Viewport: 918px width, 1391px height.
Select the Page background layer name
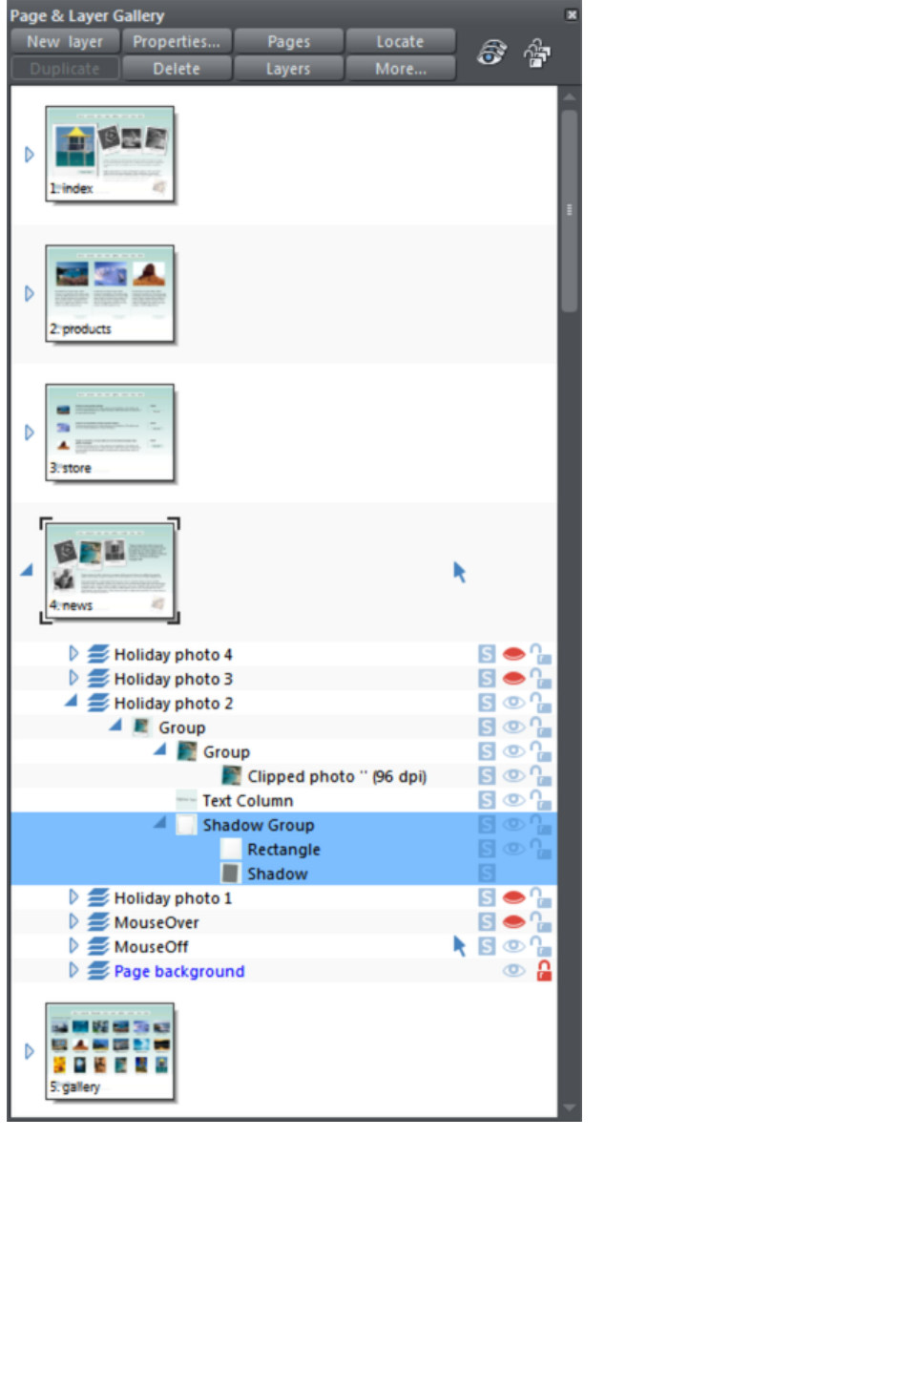[179, 971]
